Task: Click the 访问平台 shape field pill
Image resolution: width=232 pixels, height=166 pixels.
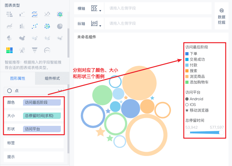Action: pyautogui.click(x=42, y=129)
